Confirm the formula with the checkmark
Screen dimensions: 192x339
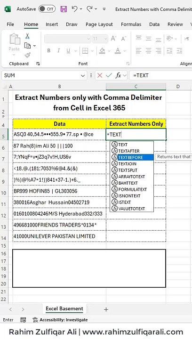coord(109,75)
